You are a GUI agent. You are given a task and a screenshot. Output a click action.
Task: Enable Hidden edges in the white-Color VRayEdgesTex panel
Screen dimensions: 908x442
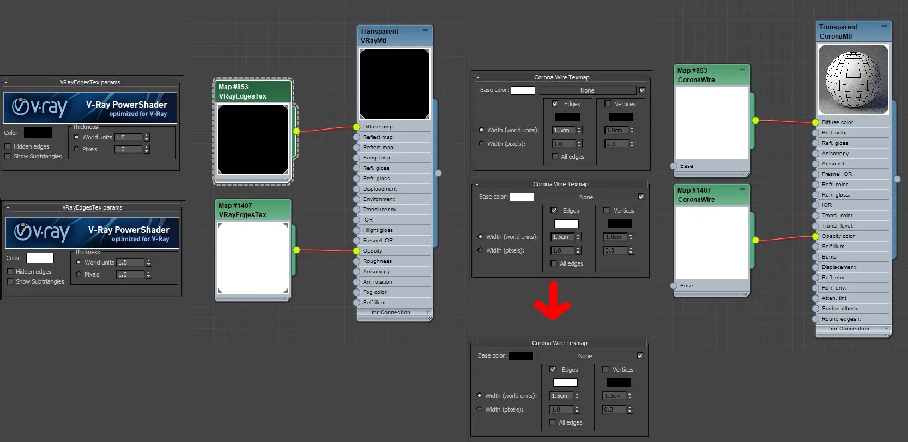(10, 272)
